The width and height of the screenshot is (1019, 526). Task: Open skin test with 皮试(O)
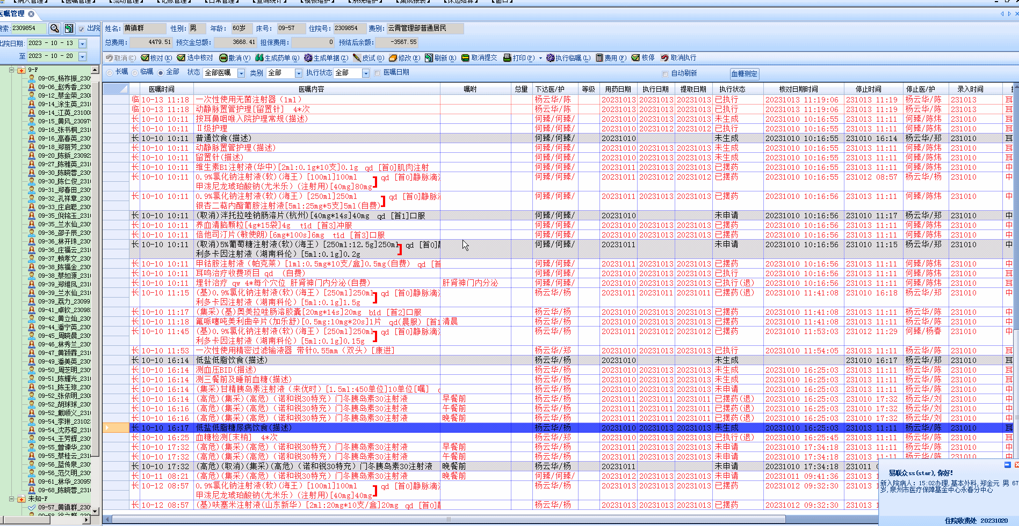tap(368, 58)
